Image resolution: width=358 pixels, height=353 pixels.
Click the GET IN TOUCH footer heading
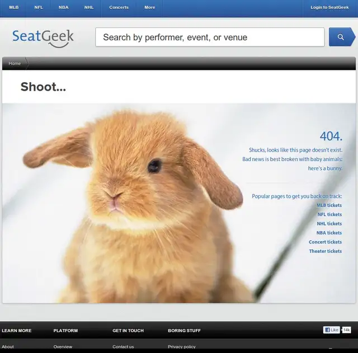128,331
